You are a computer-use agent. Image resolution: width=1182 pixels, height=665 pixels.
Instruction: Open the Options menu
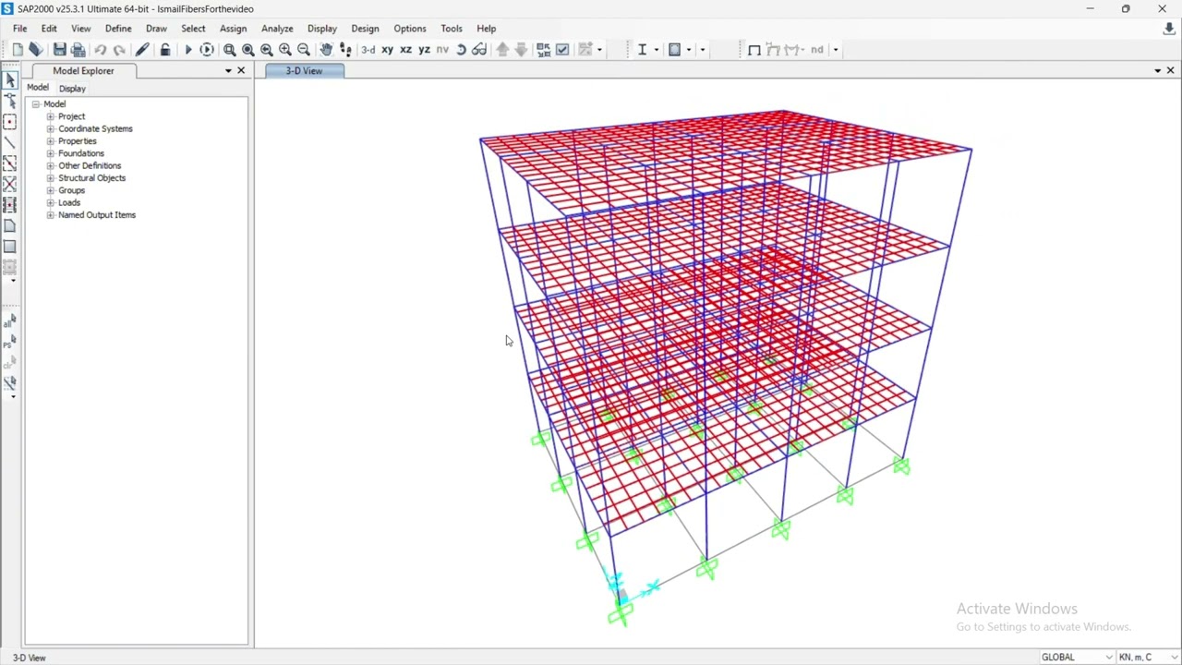(410, 29)
